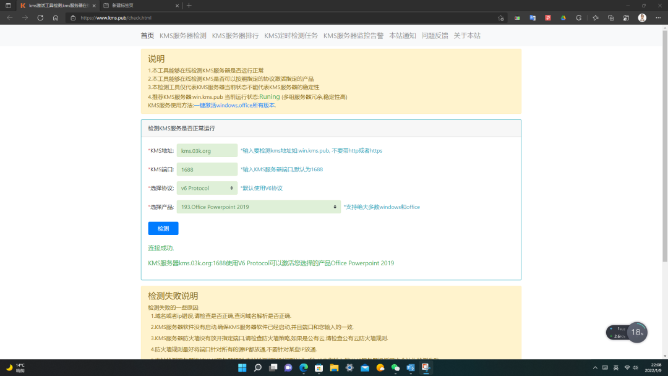Click the blue 检测 button
This screenshot has width=668, height=376.
click(x=163, y=228)
